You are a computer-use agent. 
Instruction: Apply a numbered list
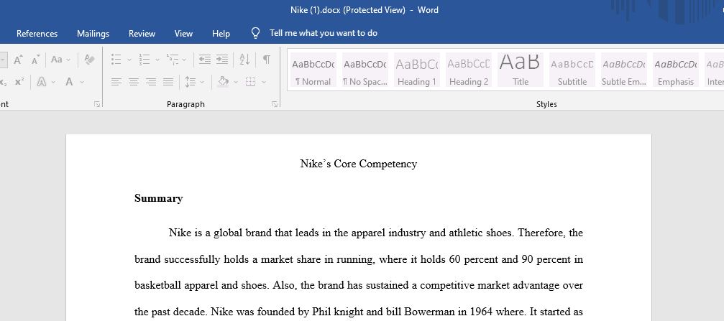(x=145, y=60)
